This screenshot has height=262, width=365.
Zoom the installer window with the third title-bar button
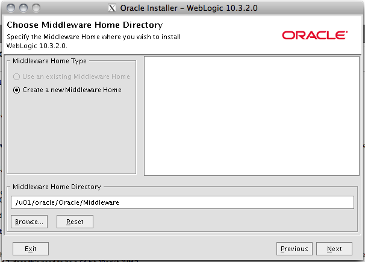coord(36,8)
